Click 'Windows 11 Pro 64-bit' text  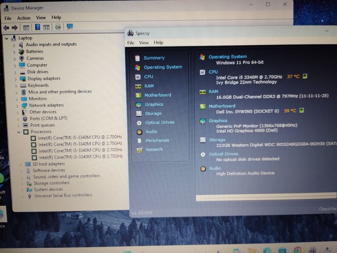point(240,63)
